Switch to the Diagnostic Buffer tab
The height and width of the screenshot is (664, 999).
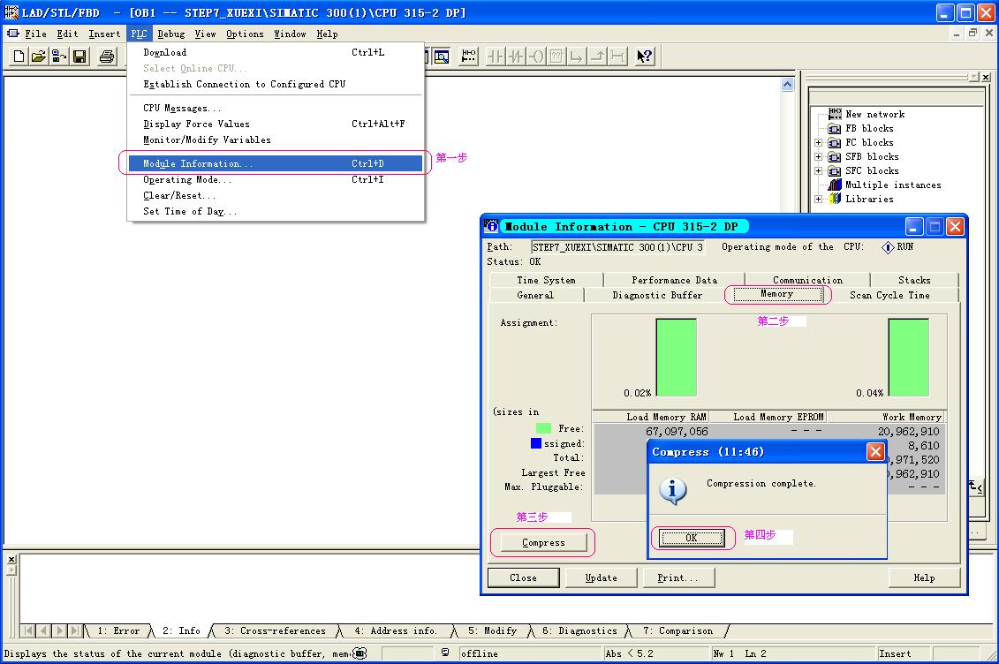click(x=657, y=295)
